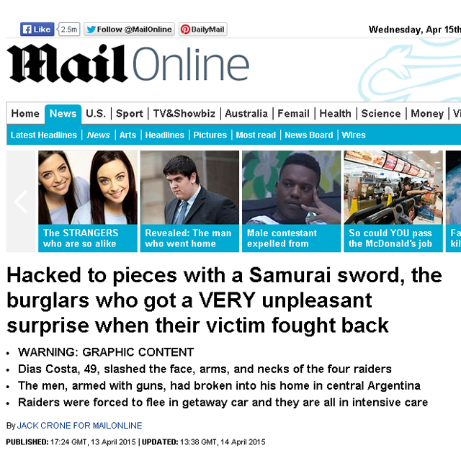The image size is (461, 453).
Task: Click the Pinterest DailyMail button
Action: click(x=203, y=30)
